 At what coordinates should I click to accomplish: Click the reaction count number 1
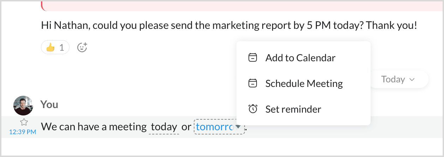click(x=62, y=47)
